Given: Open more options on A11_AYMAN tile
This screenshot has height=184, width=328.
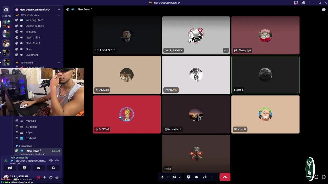Looking at the screenshot, I should [x=226, y=50].
